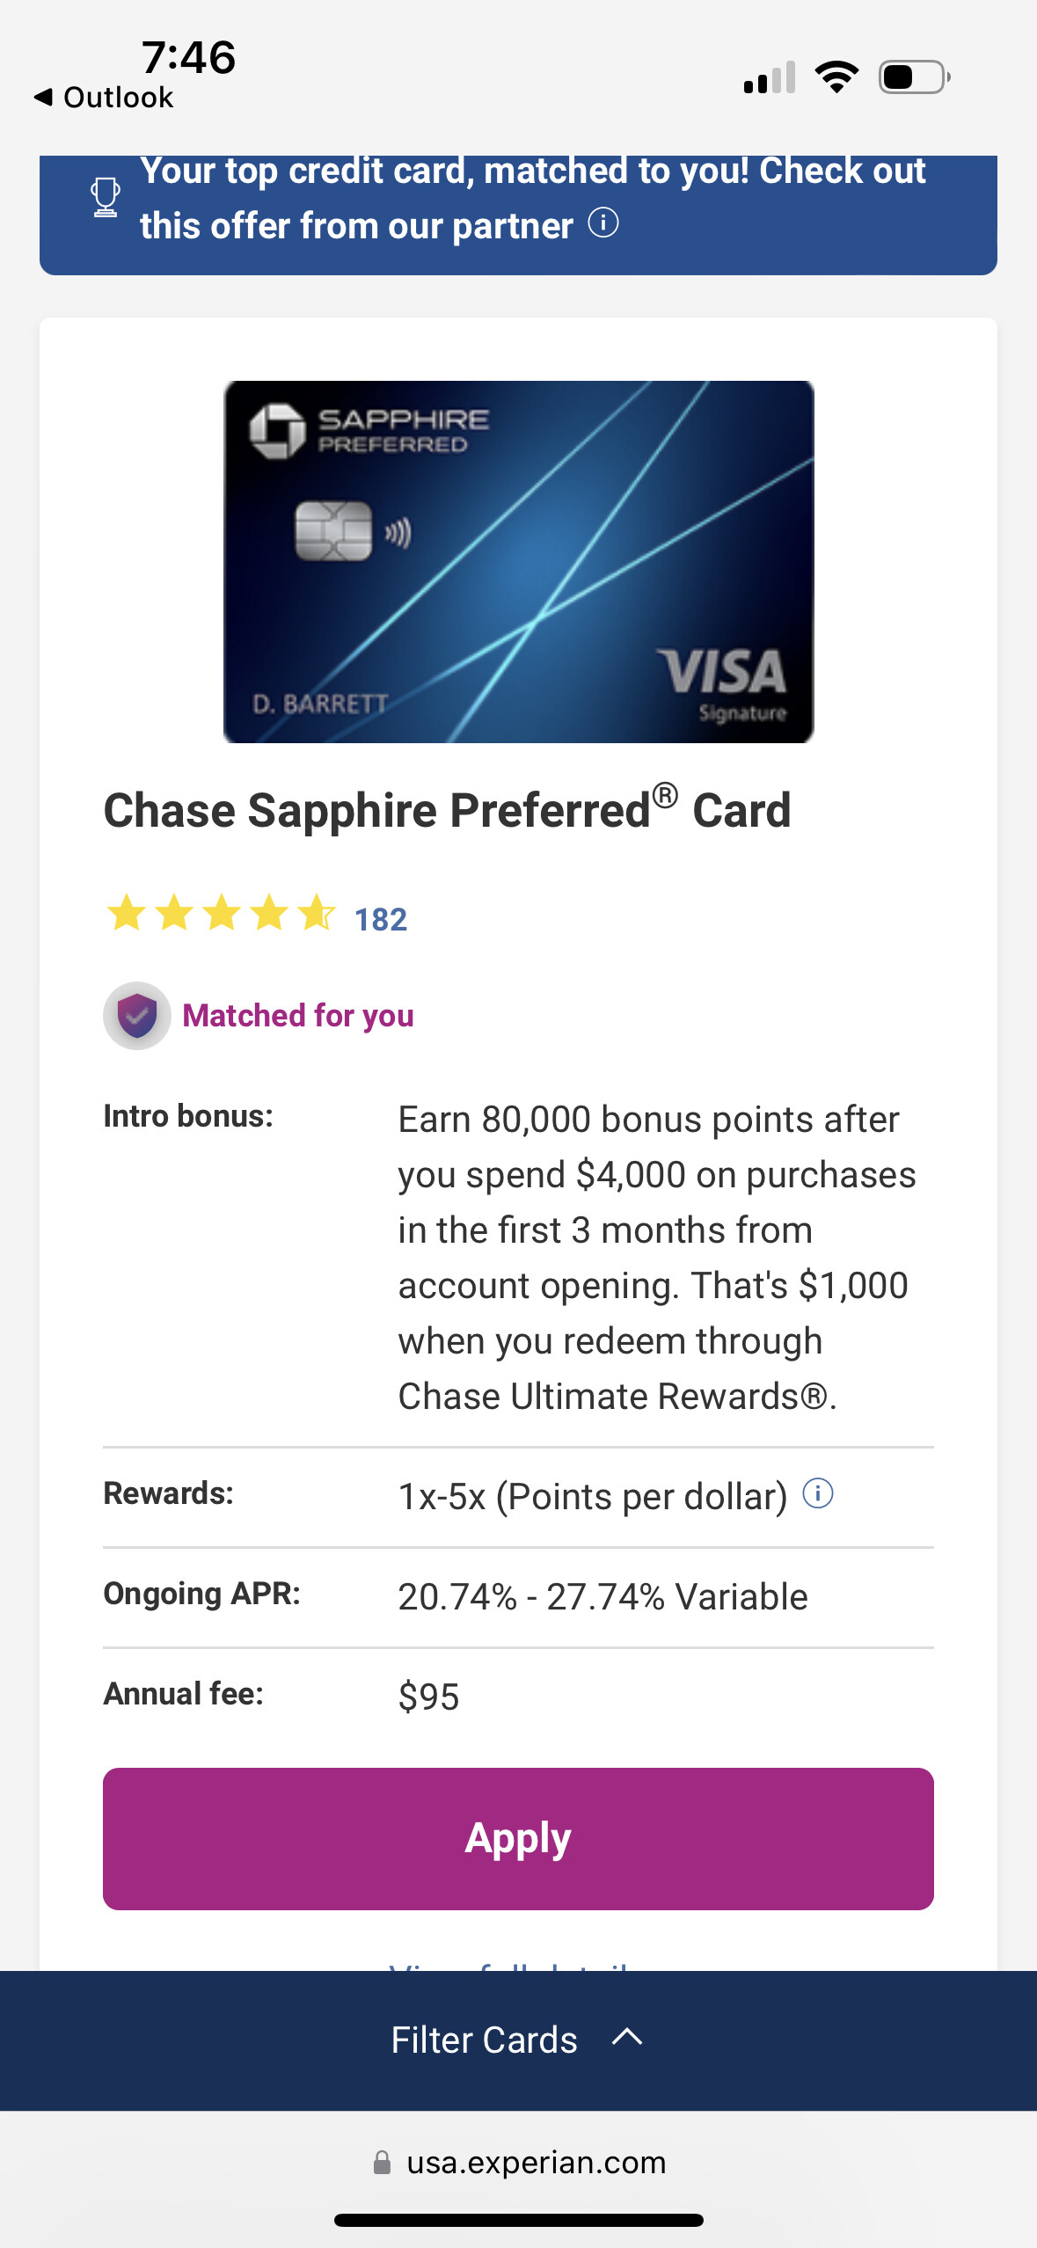Tap the Chase Sapphire Preferred card image
Image resolution: width=1037 pixels, height=2248 pixels.
pos(518,561)
